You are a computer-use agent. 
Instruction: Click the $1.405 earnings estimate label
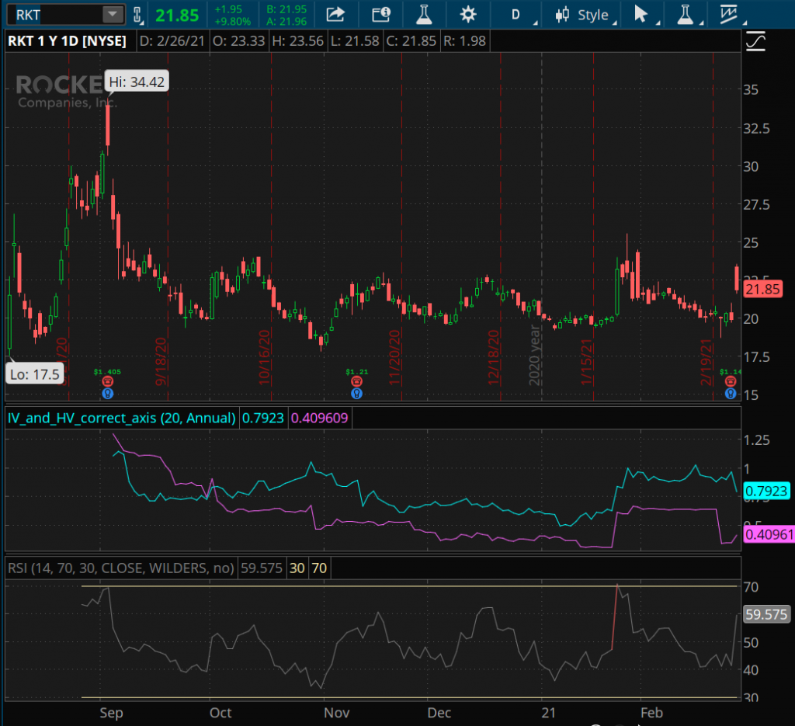pos(107,372)
